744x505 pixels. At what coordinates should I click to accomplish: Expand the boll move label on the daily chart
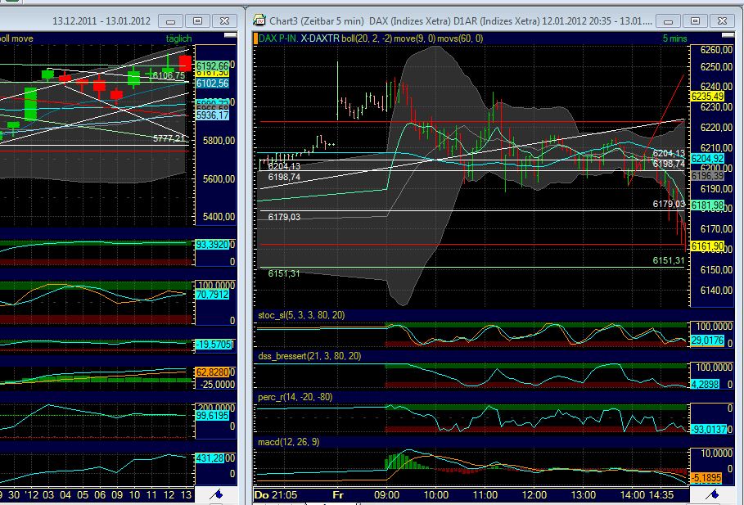click(14, 36)
